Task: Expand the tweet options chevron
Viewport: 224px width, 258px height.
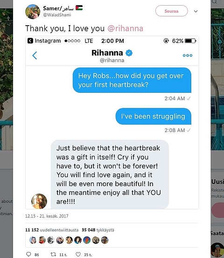Action: coord(196,11)
